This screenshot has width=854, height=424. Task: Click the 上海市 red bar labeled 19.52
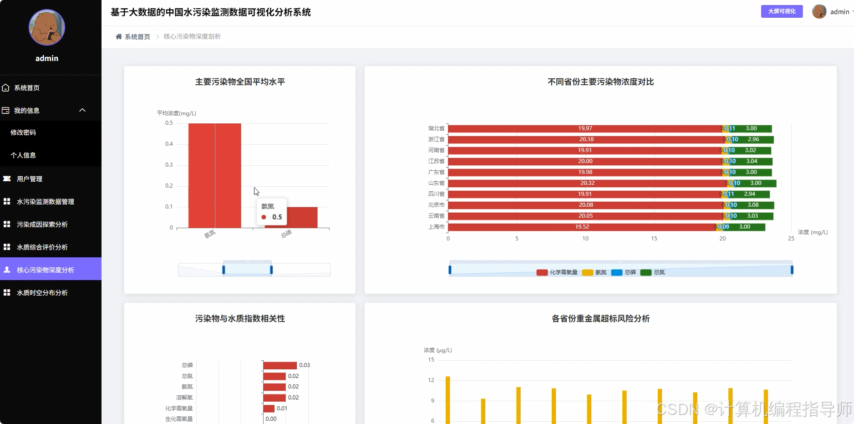(x=582, y=227)
